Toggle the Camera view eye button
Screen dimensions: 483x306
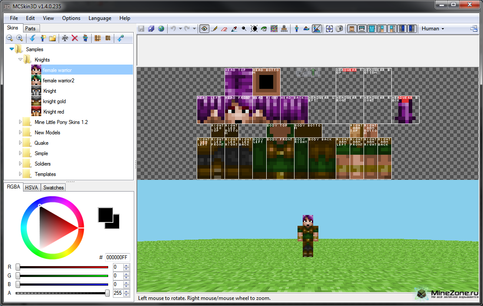tap(204, 29)
